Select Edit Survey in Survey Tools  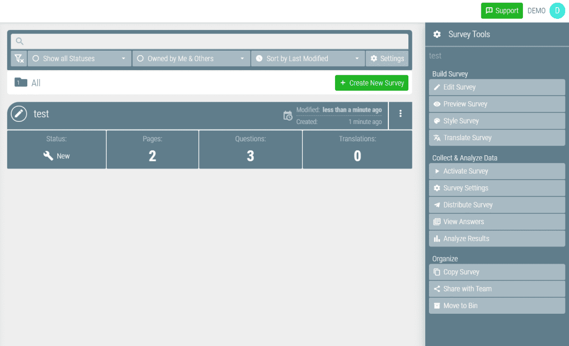(497, 87)
